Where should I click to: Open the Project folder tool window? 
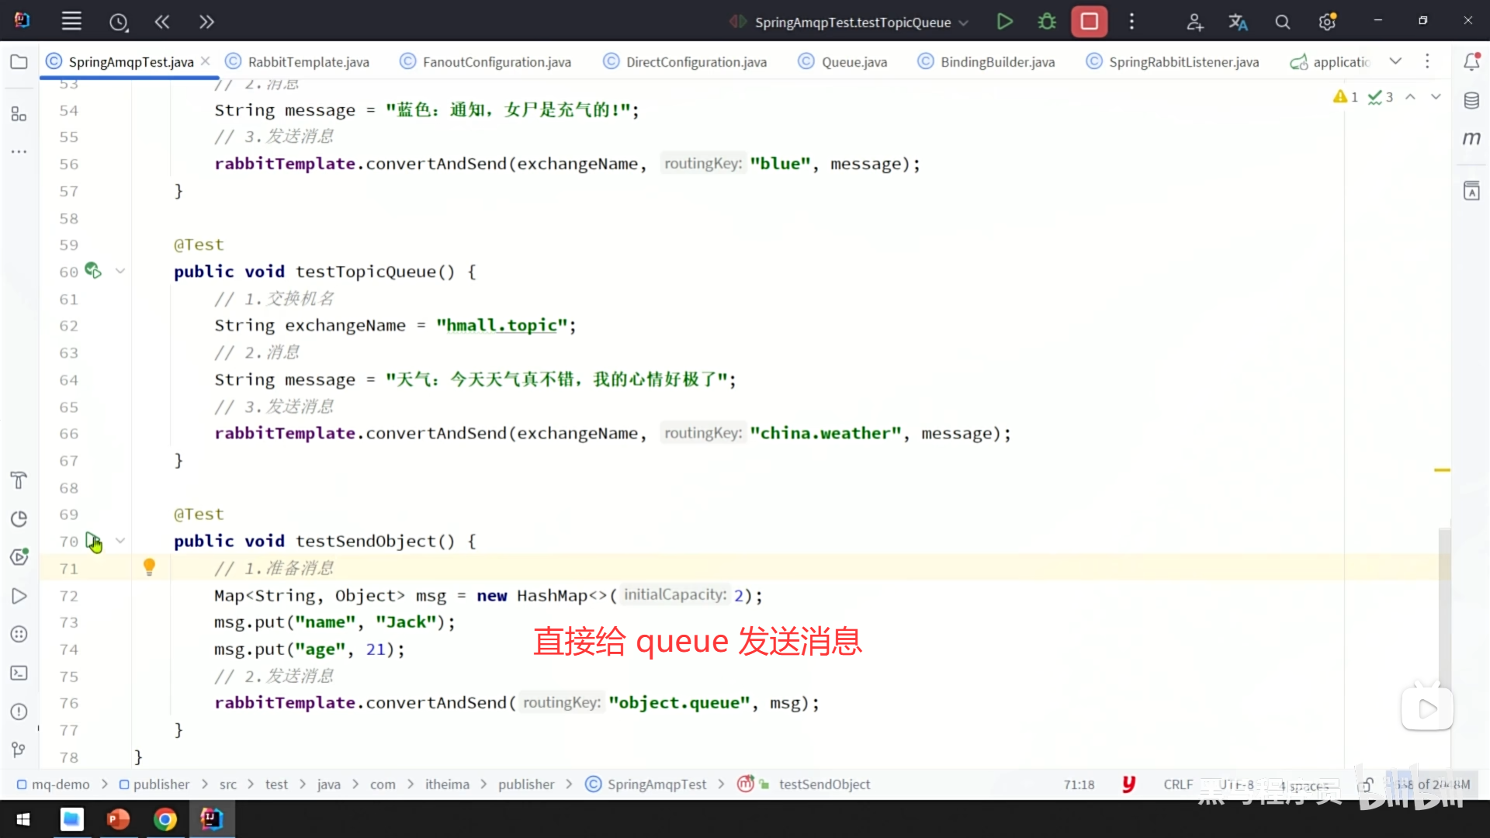coord(19,62)
